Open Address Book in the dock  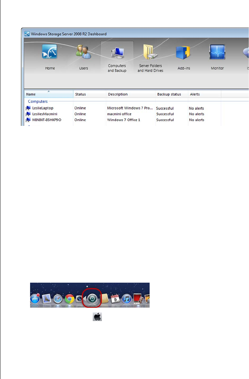[x=105, y=298]
